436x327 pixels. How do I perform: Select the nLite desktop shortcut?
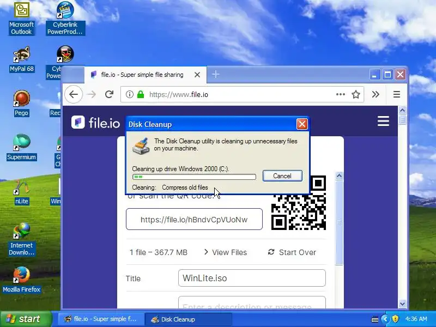(21, 192)
